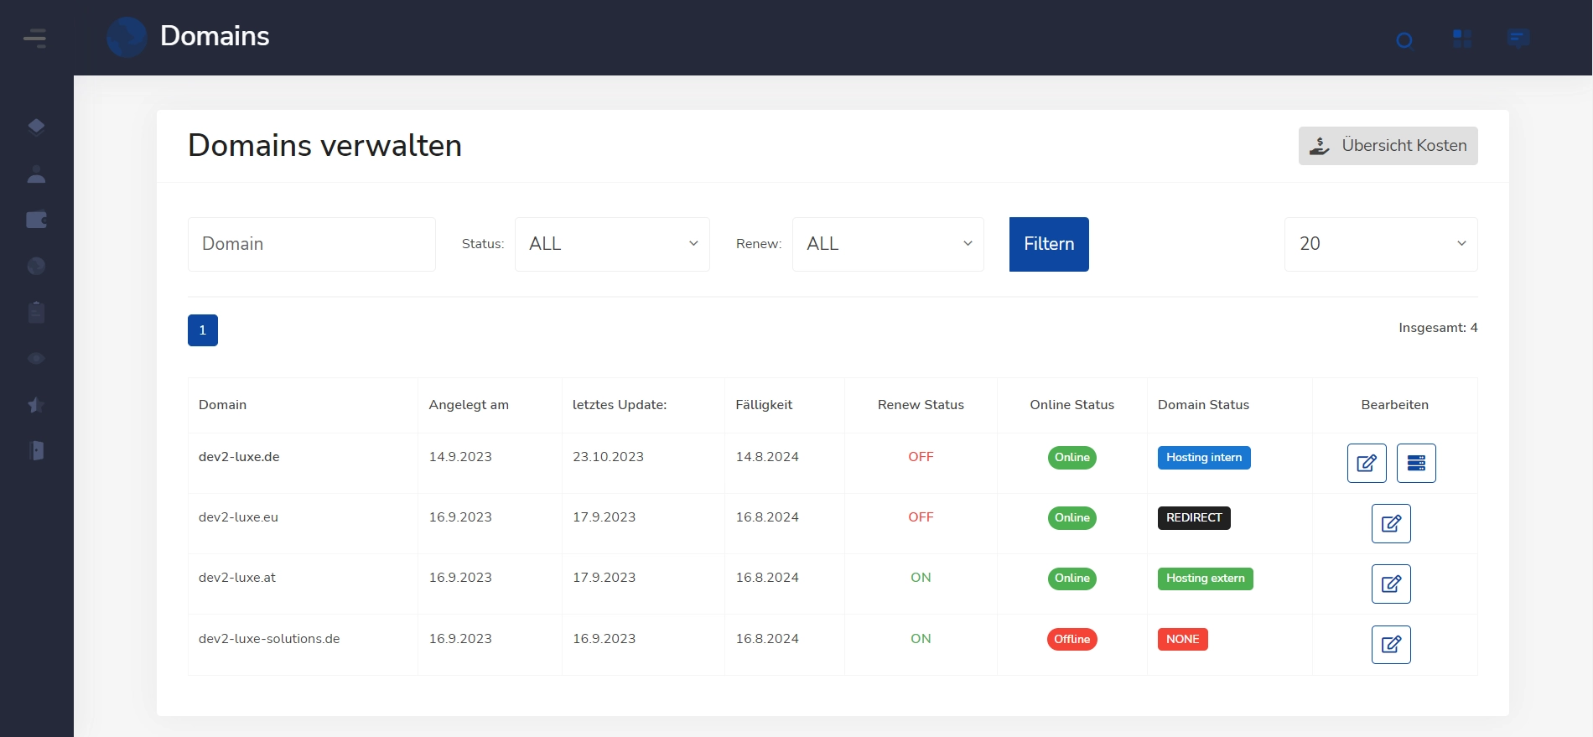Click ON renew status for dev2-luxe-solutions.de

coord(921,639)
